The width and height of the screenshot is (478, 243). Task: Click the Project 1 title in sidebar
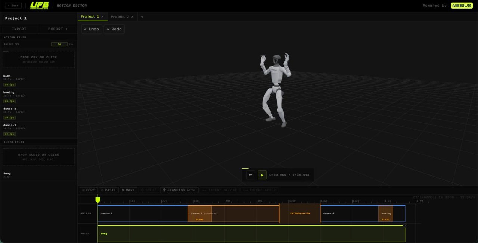(16, 18)
